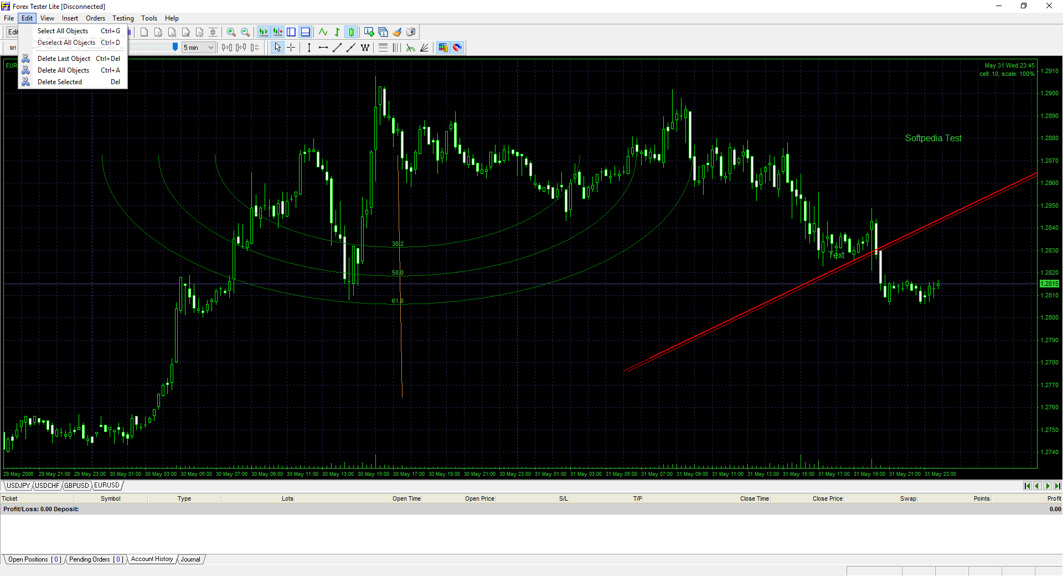Select the Fibonacci time zones tool
1063x576 pixels.
[397, 48]
